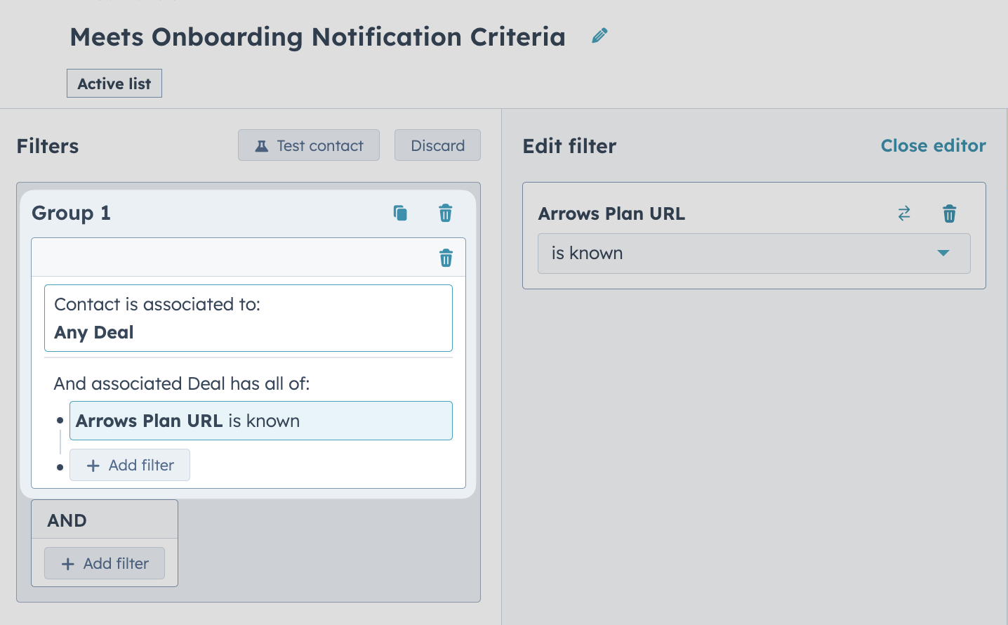Click the swap property arrows icon
Screen dimensions: 1008x625
tap(904, 213)
